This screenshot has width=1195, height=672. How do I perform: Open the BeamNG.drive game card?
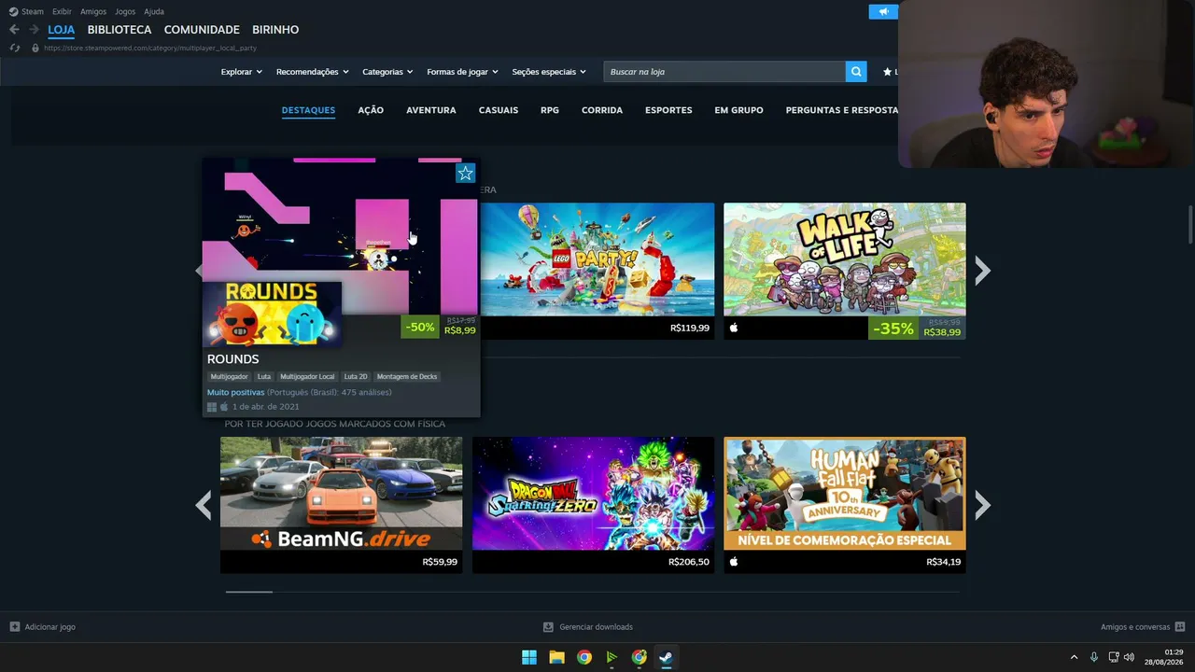[x=342, y=505]
